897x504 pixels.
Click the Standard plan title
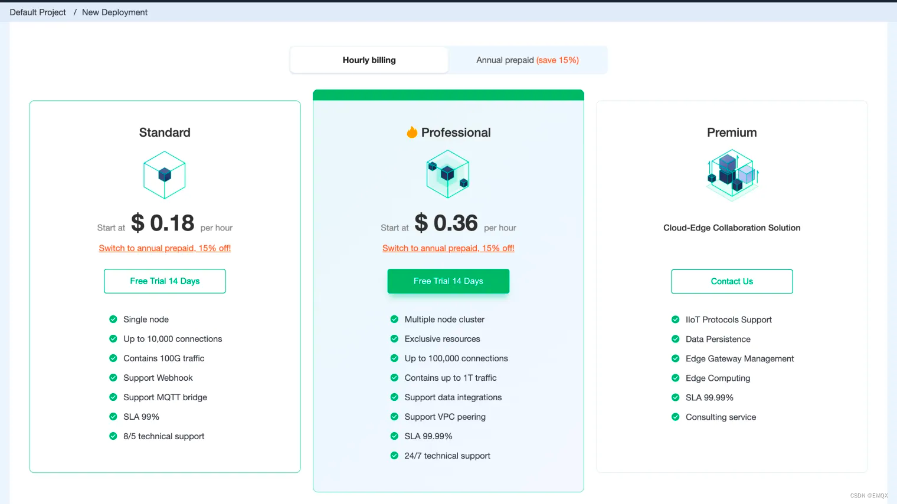pos(165,133)
